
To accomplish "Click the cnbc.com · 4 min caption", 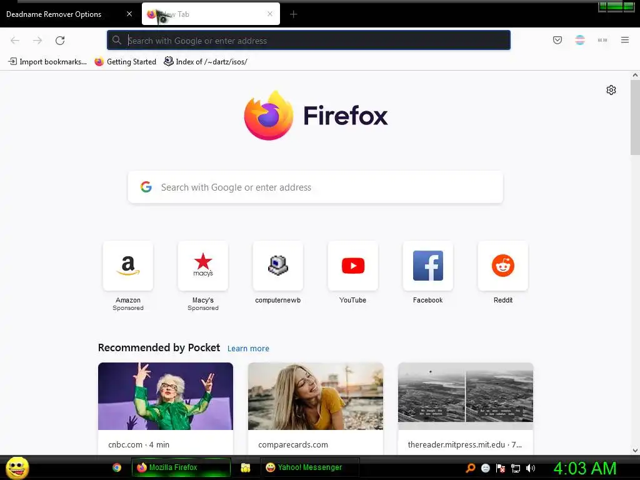I will click(x=139, y=444).
